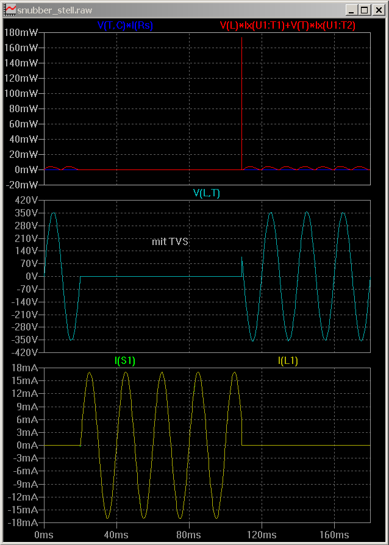Click the red V(L)*Ix(U1:T1)+V(T)*Ix(U1:T2) trace label
The image size is (389, 545).
click(x=288, y=25)
